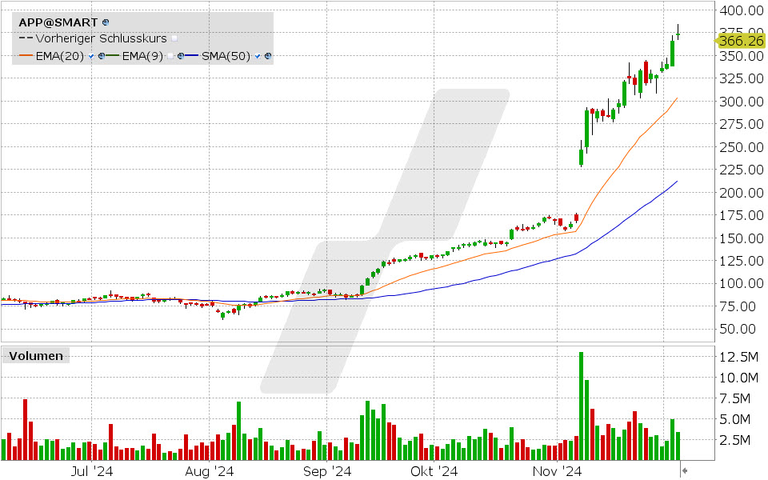Click the Sep '24 date label
Screen dimensions: 768x480
tap(327, 471)
